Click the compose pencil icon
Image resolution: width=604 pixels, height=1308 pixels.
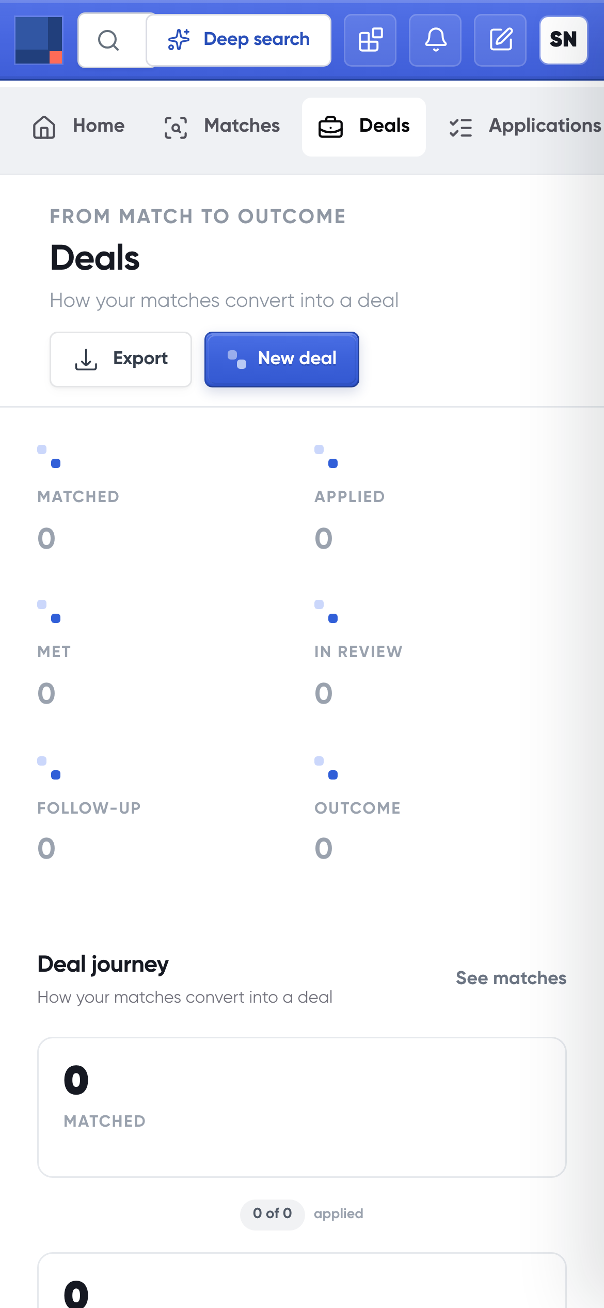(500, 40)
